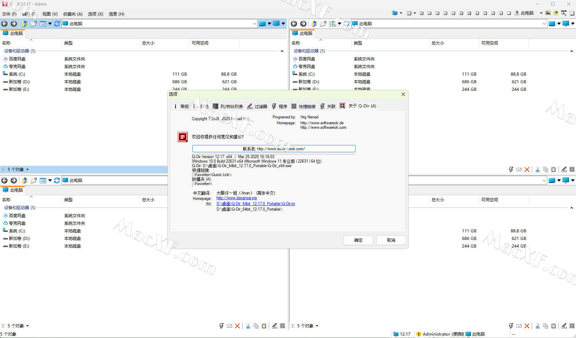Go back in the top-left pane

[4, 24]
